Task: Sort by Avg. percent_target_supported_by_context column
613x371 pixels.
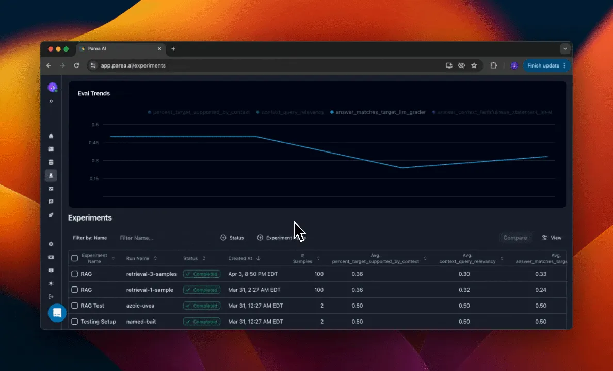Action: 379,258
